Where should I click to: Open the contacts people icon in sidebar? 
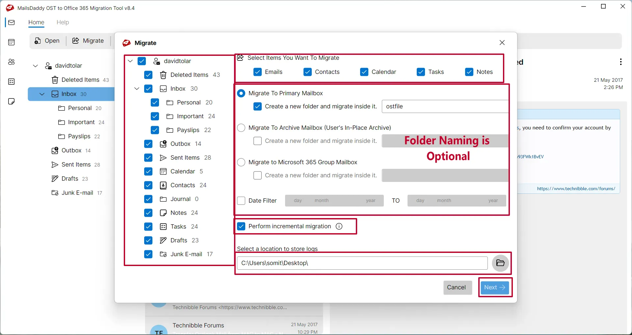coord(12,62)
